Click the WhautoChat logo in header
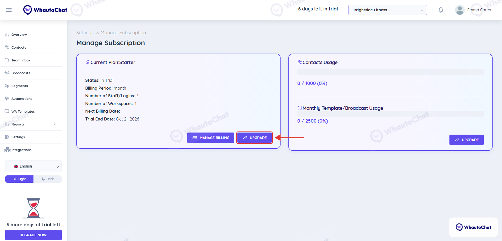The image size is (502, 241). [45, 10]
